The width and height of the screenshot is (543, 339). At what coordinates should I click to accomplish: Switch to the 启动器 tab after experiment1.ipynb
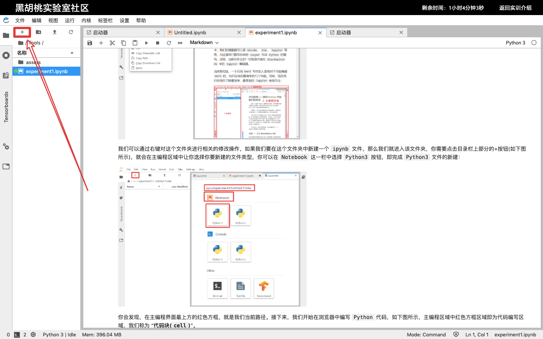367,33
